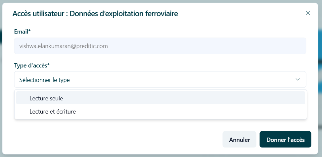Click the Donner l'accès button
The height and width of the screenshot is (157, 322).
coord(285,139)
